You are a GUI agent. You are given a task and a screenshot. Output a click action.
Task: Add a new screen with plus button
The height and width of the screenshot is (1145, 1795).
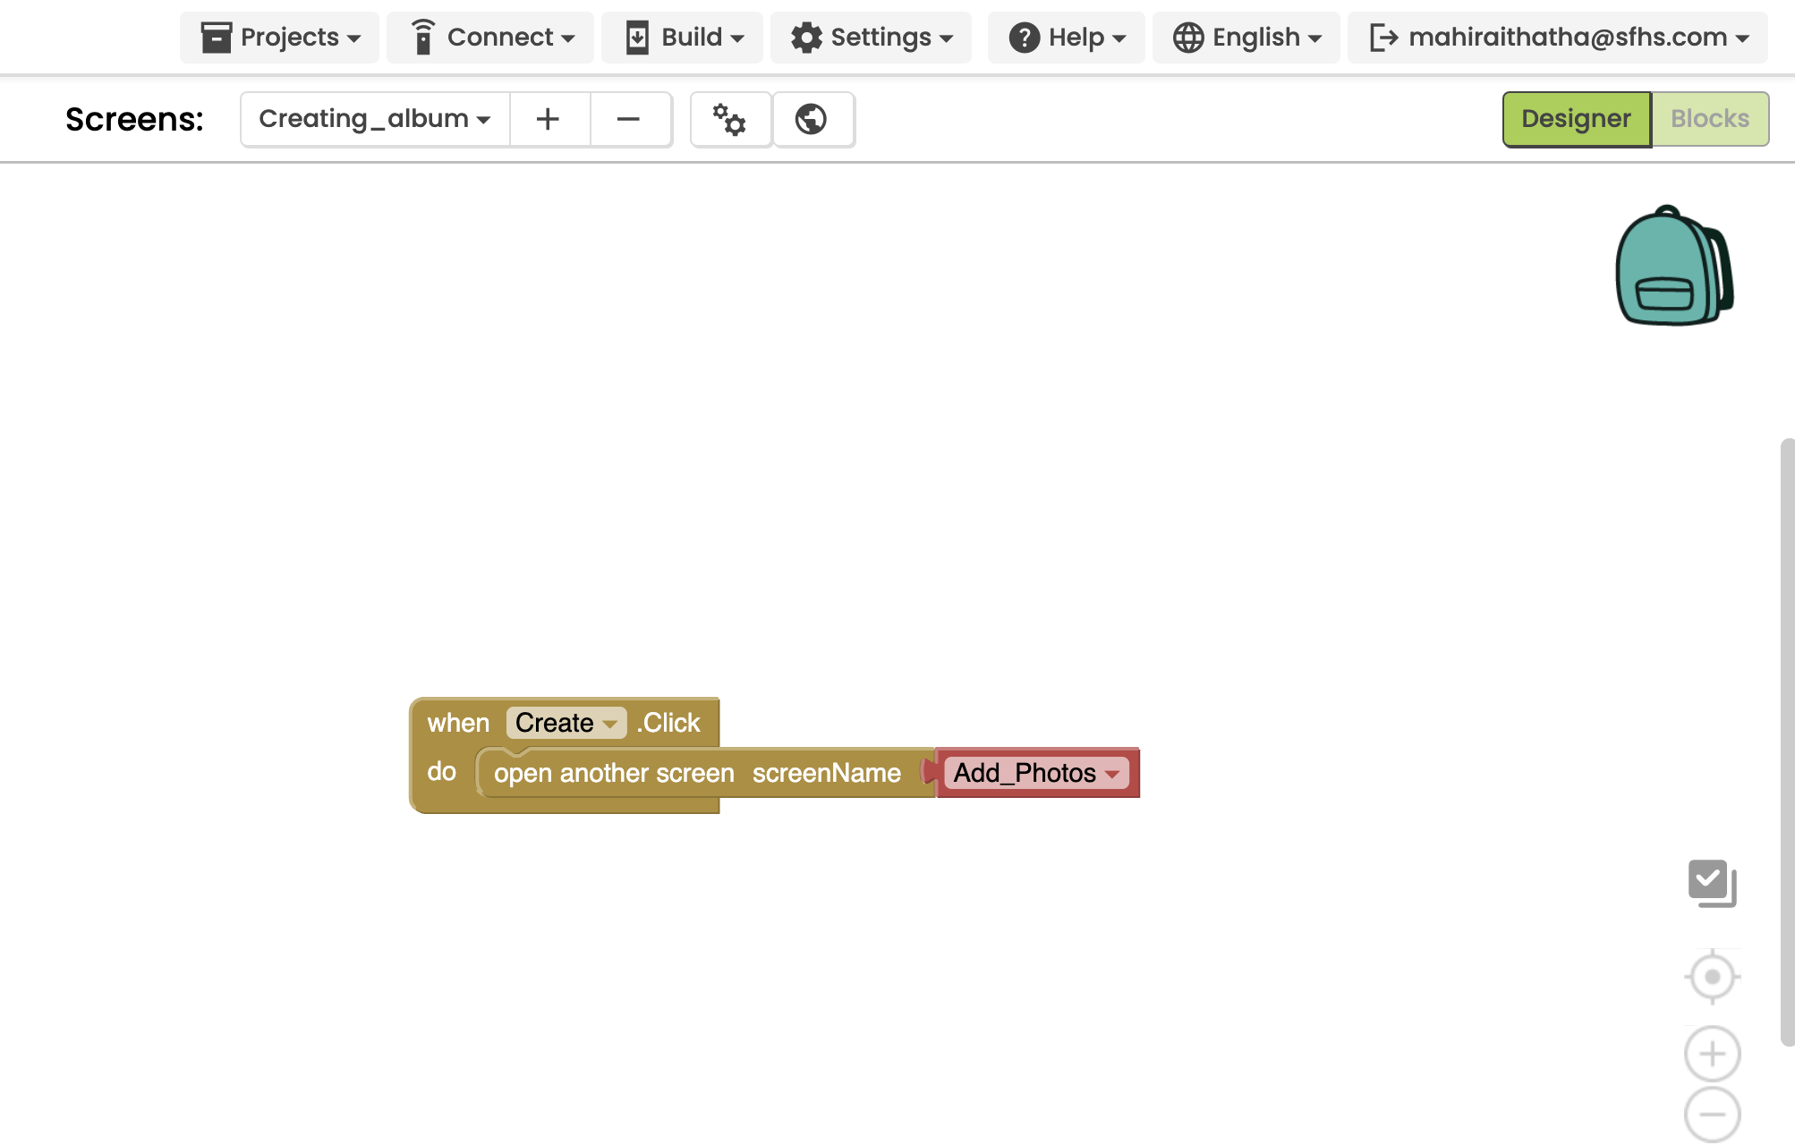tap(548, 119)
